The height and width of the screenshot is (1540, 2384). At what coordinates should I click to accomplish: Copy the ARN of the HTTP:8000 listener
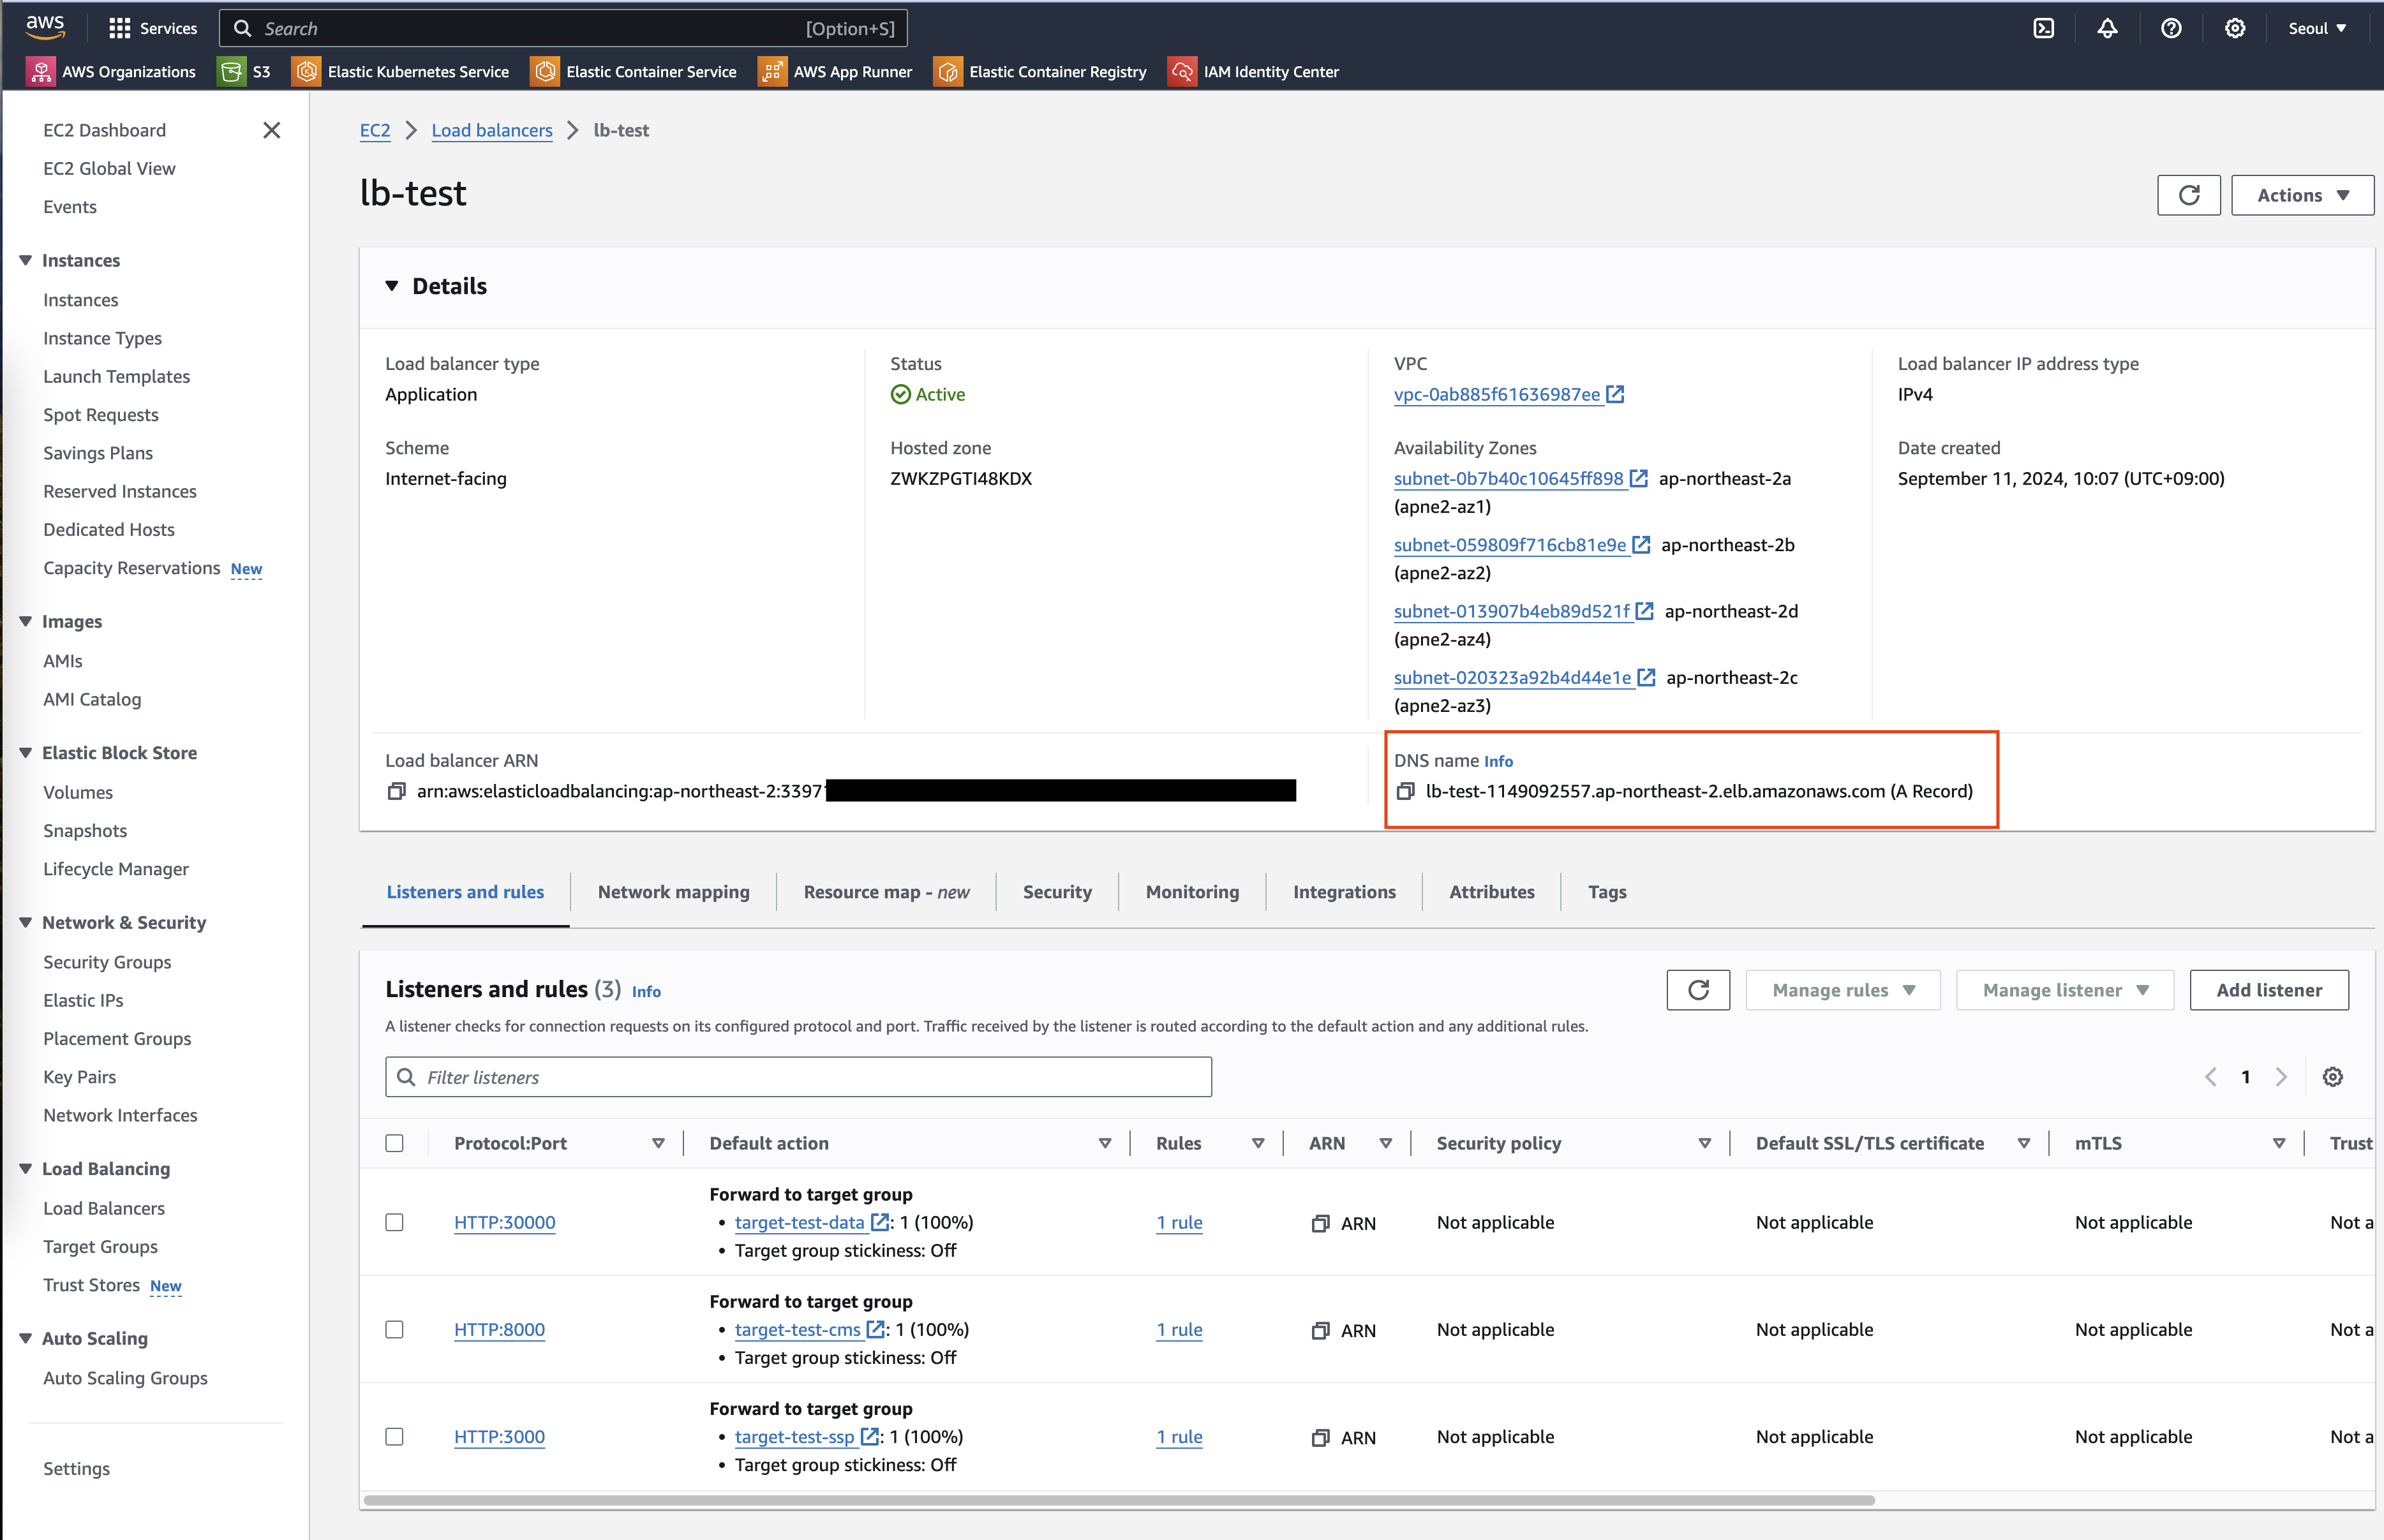(1320, 1330)
